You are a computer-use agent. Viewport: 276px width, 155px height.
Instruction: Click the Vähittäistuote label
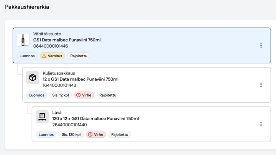tap(47, 34)
